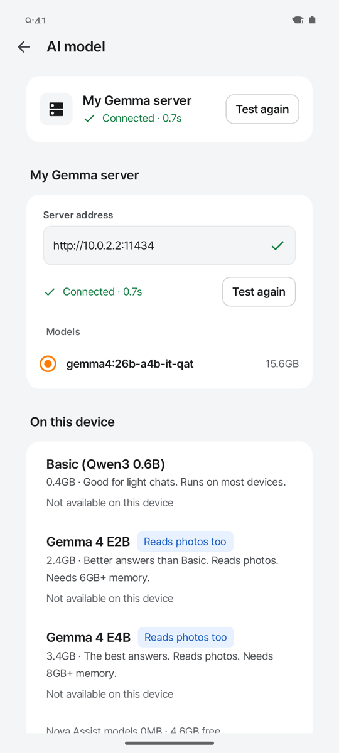The image size is (339, 753).
Task: Tap the server icon in top card
Action: pos(56,109)
